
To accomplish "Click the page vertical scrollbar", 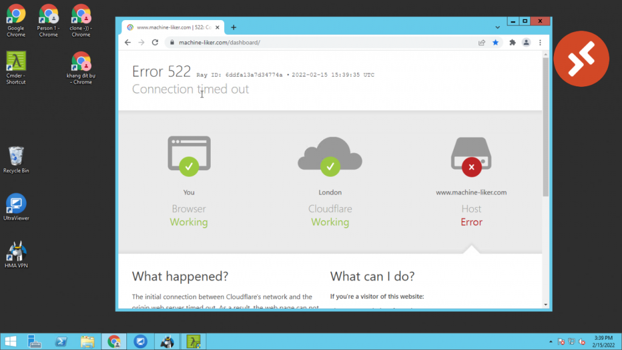I will click(x=545, y=128).
